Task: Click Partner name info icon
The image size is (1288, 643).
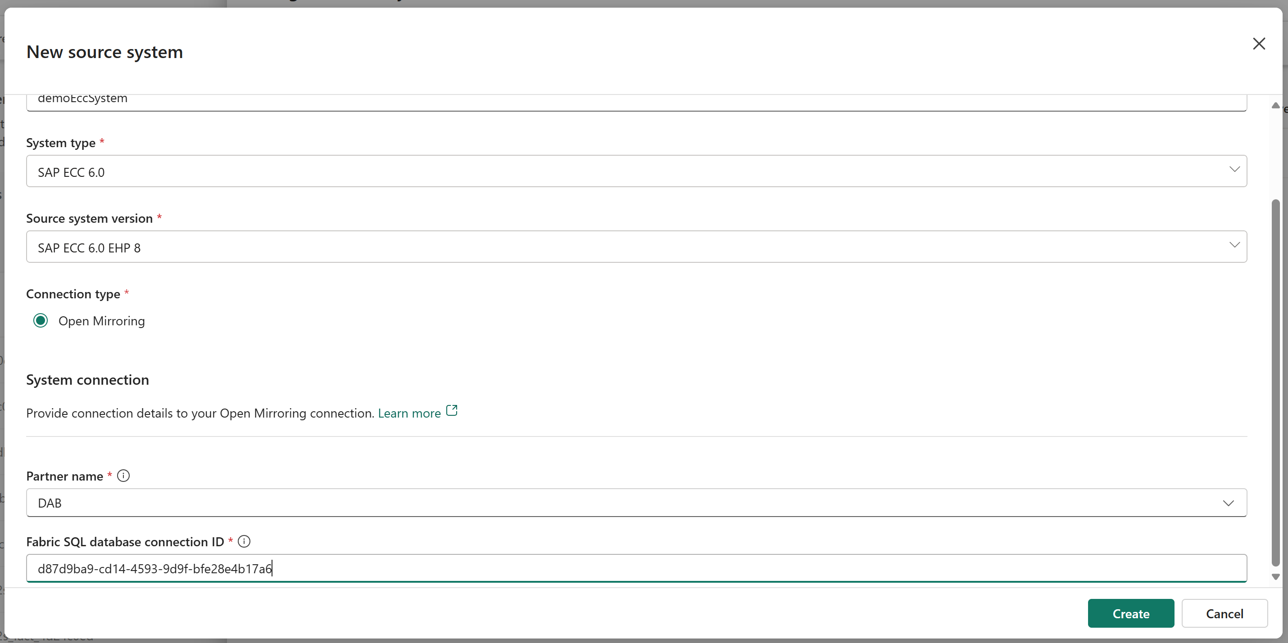Action: click(x=123, y=476)
